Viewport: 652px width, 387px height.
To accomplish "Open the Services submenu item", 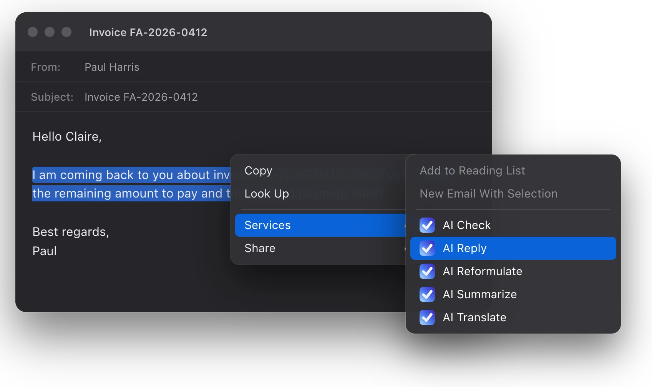I will 321,225.
